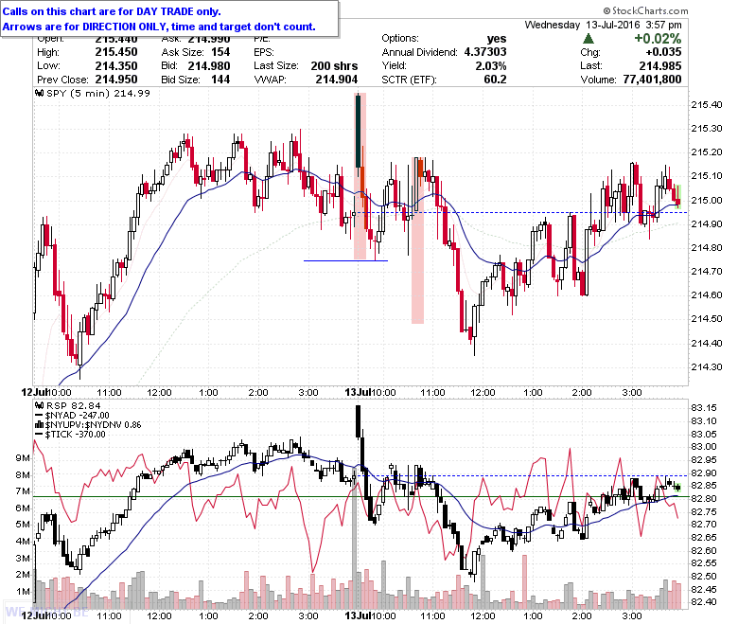The height and width of the screenshot is (624, 738).
Task: Click the '13Jul' date label under RSP chart
Action: point(358,615)
